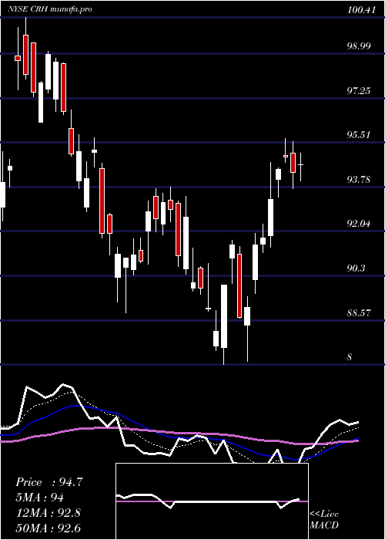Image resolution: width=385 pixels, height=540 pixels.
Task: Click the 90.3 price axis label
Action: [356, 268]
